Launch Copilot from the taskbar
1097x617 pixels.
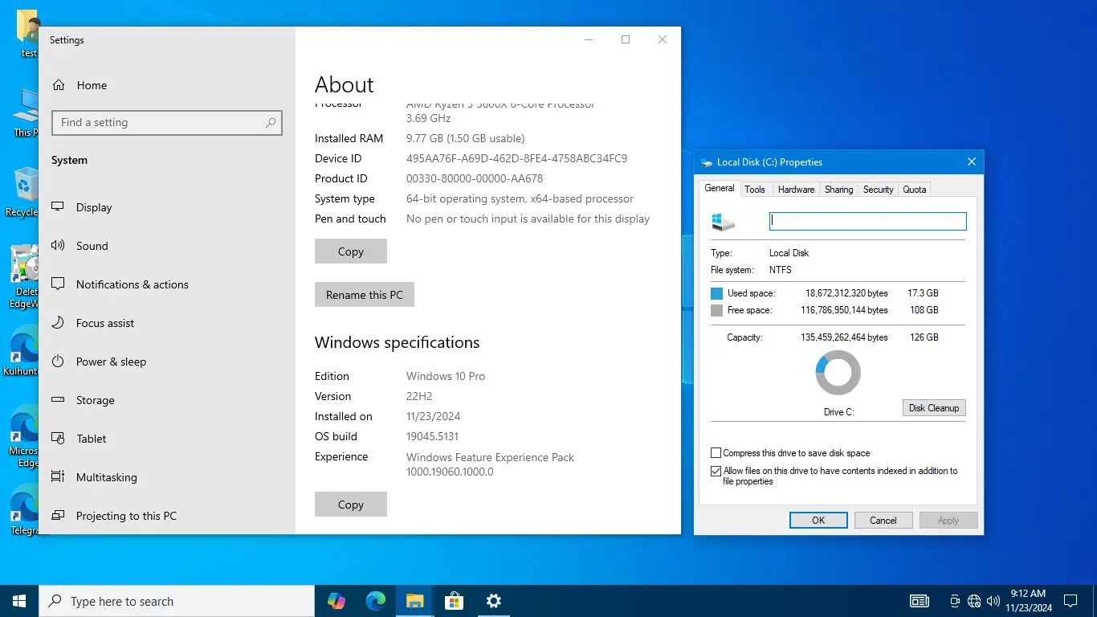click(x=336, y=601)
